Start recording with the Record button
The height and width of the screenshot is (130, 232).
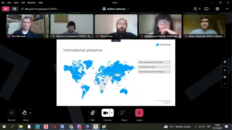11,113
